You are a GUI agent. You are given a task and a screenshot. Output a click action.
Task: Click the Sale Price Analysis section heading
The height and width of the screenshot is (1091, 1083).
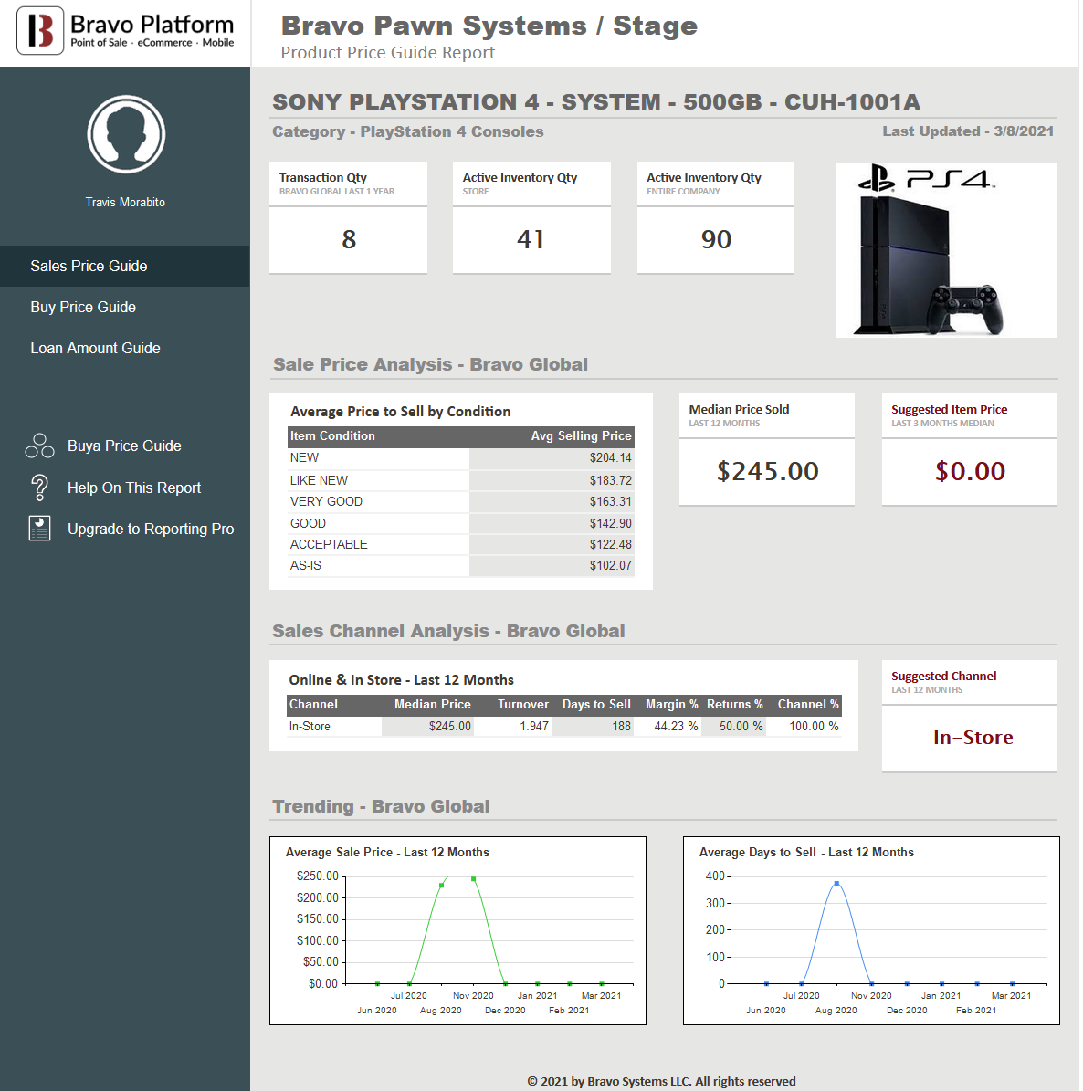(x=430, y=364)
